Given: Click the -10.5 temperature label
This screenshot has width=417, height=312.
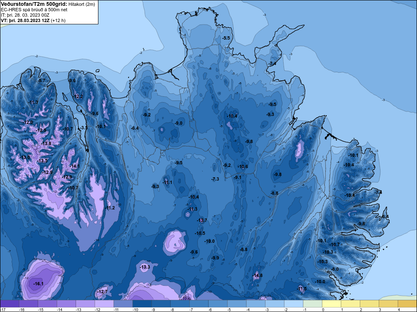Looking at the screenshot, I should click(200, 233).
